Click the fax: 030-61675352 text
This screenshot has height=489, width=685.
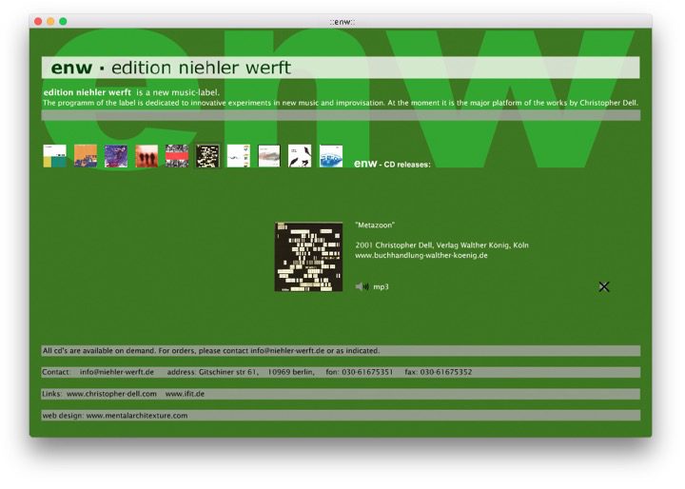tap(439, 372)
